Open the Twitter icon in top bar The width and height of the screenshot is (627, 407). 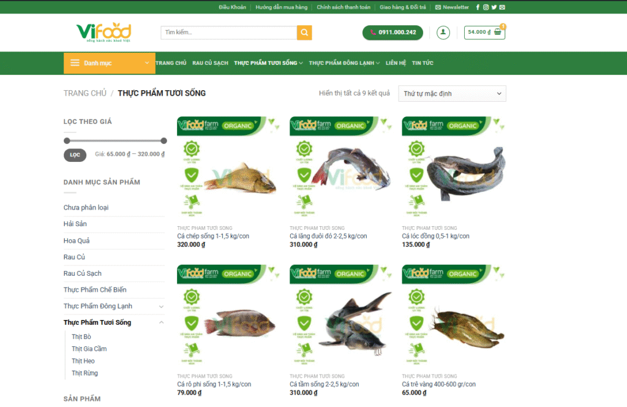(x=494, y=7)
